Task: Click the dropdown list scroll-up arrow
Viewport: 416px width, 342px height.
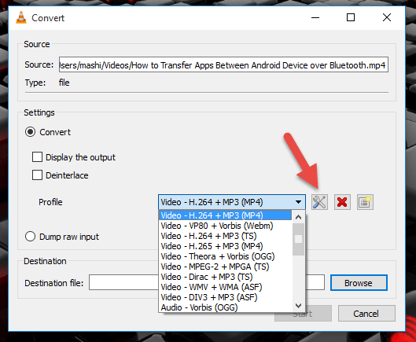Action: [x=299, y=217]
